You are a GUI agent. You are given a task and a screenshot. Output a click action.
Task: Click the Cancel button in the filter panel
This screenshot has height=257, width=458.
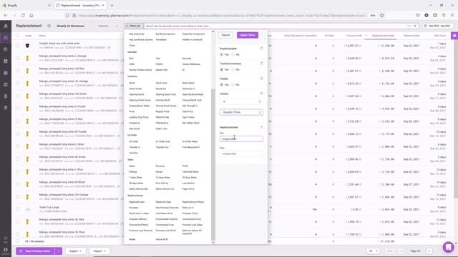pyautogui.click(x=225, y=35)
